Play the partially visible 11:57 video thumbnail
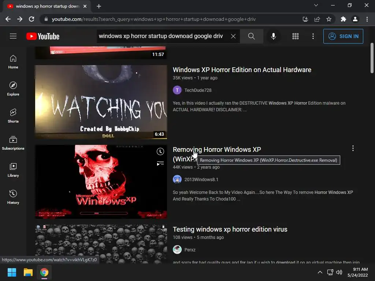This screenshot has width=375, height=281. [101, 53]
